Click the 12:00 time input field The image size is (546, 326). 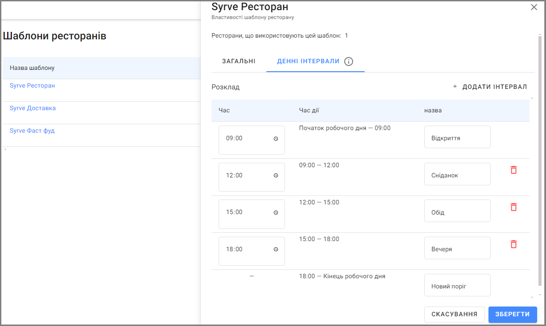tap(252, 177)
